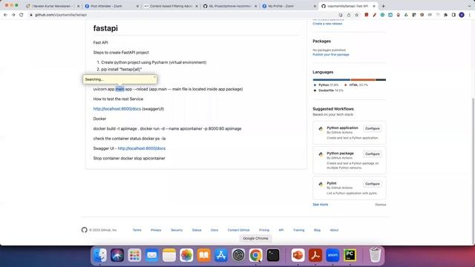Open footer Security link

[x=177, y=230]
